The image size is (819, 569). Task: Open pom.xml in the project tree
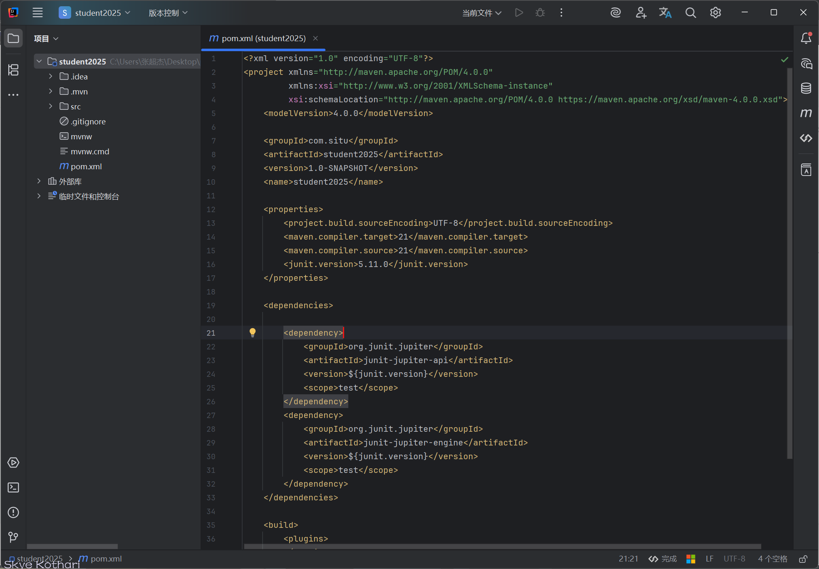pos(86,166)
